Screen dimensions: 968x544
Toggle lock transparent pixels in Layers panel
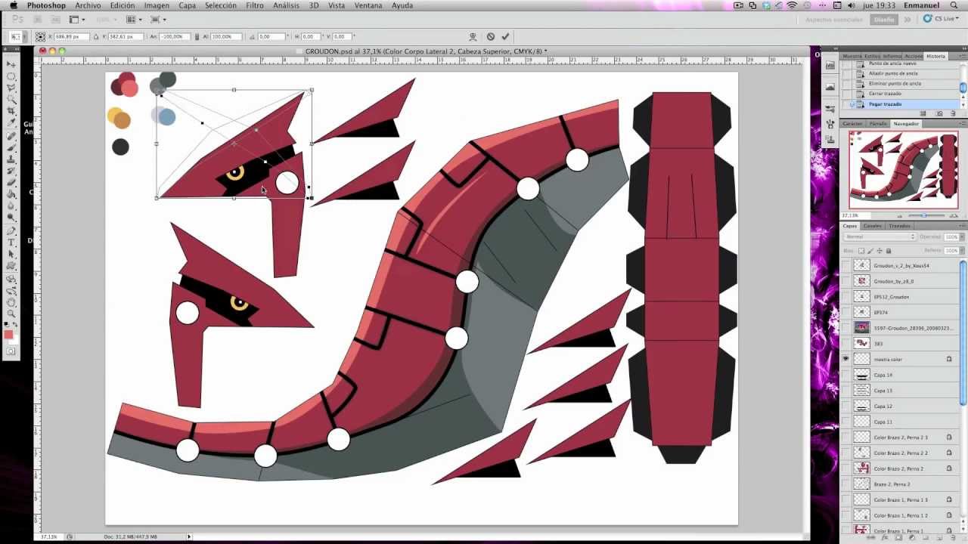click(x=861, y=251)
